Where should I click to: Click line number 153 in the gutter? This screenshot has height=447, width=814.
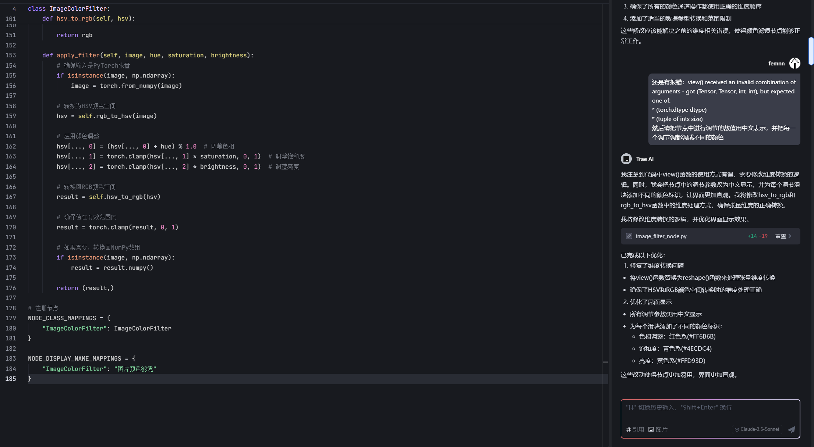coord(11,55)
